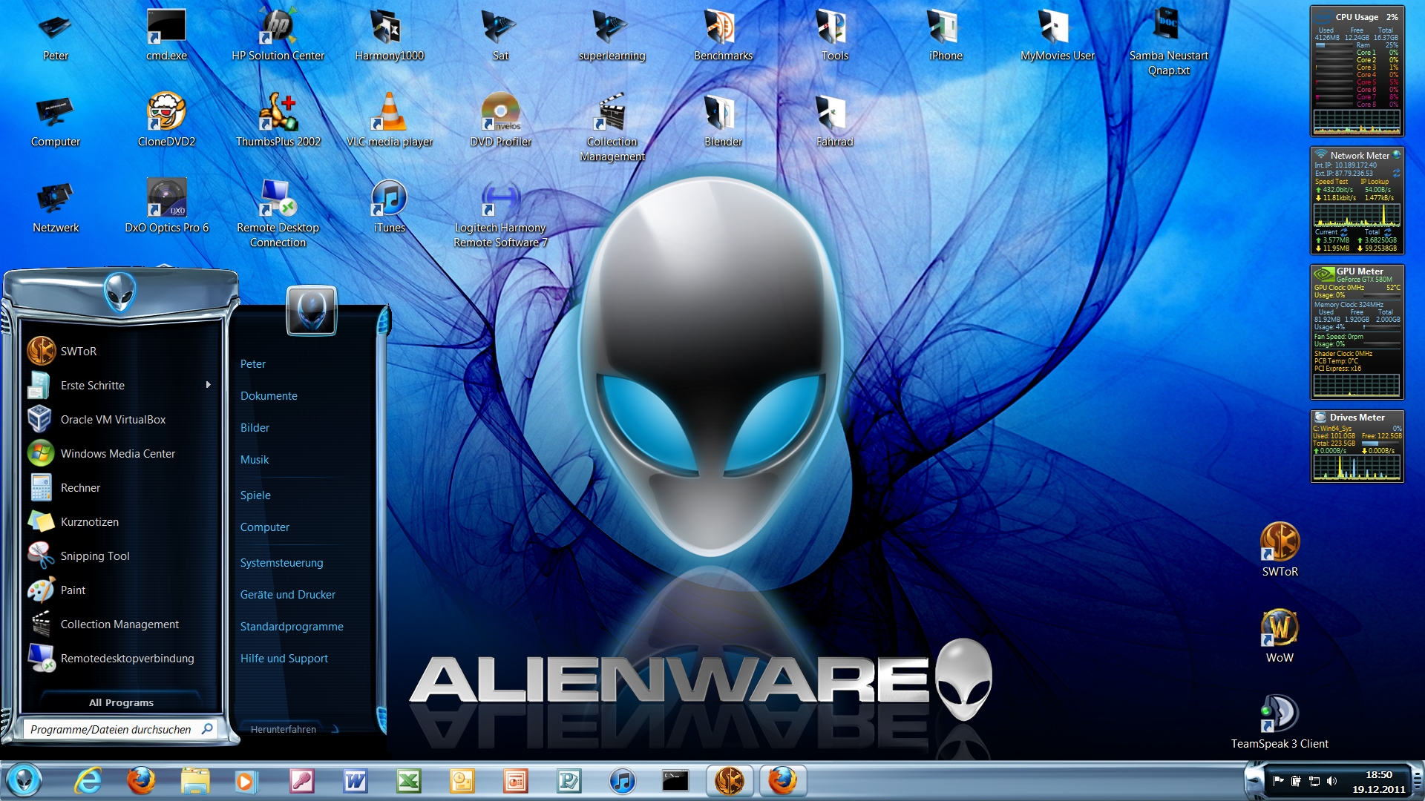Screen dimensions: 1425x801
Task: Open Collection Management desktop icon
Action: pos(612,128)
